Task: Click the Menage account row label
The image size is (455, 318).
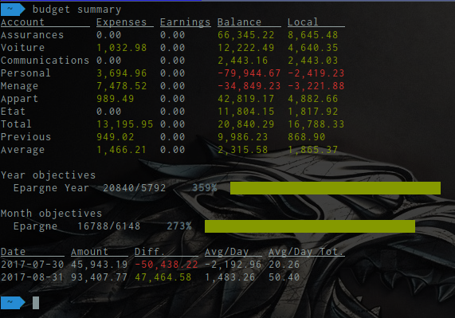Action: pos(19,86)
